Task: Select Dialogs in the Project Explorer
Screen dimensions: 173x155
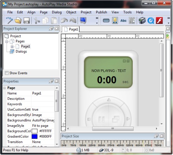Action: [21, 51]
